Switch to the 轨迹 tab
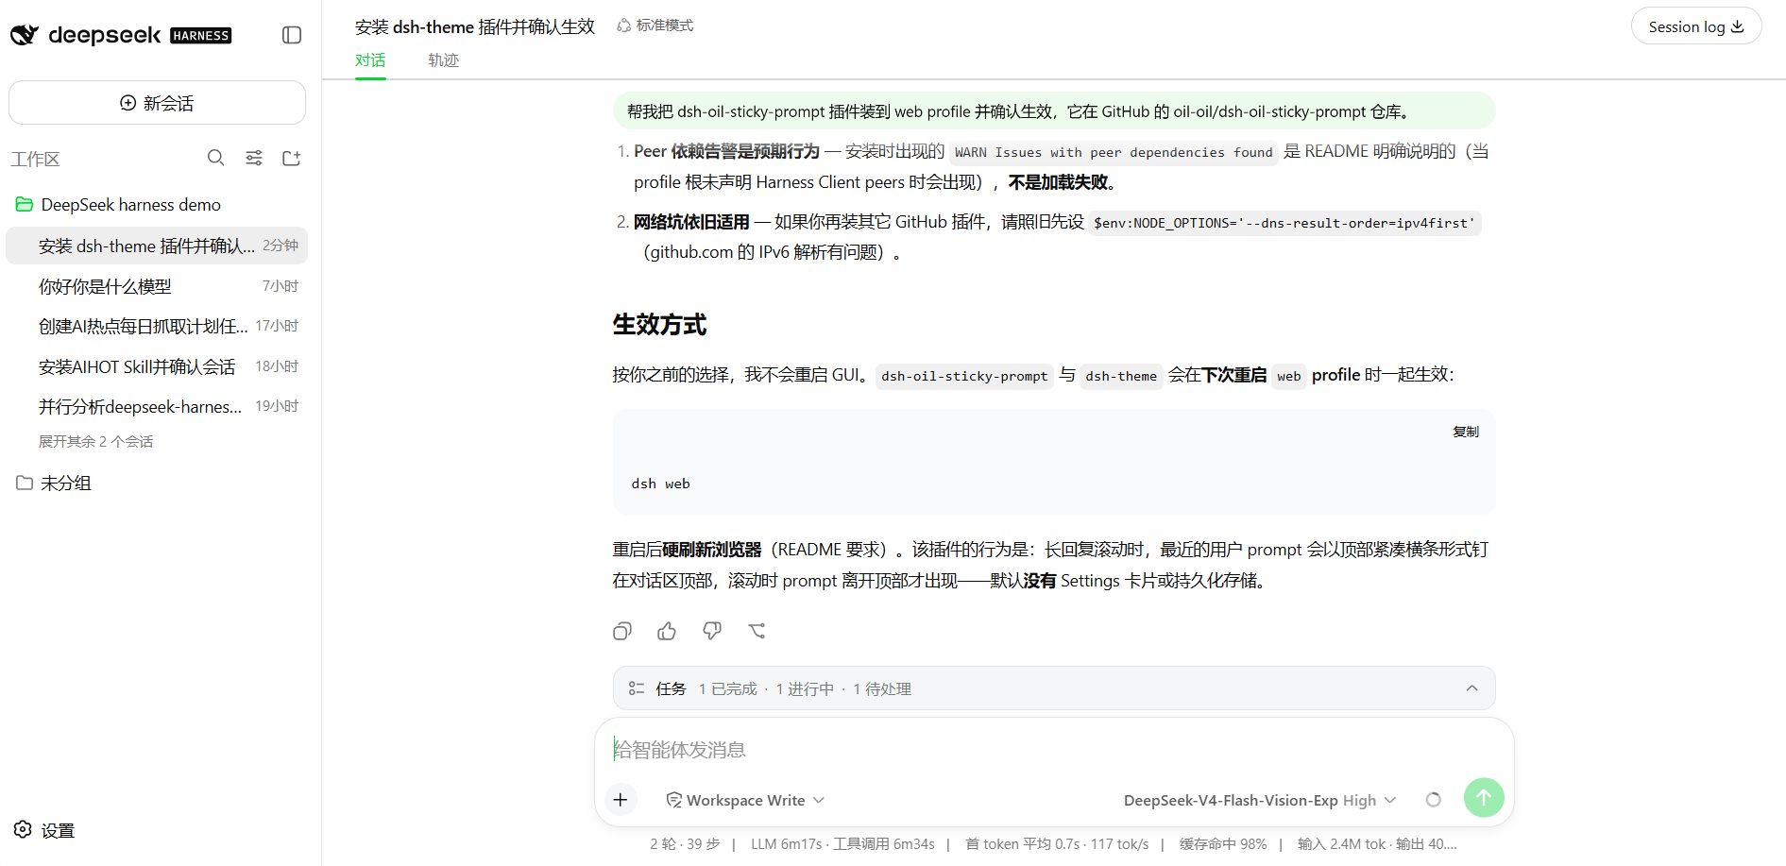 click(x=443, y=60)
